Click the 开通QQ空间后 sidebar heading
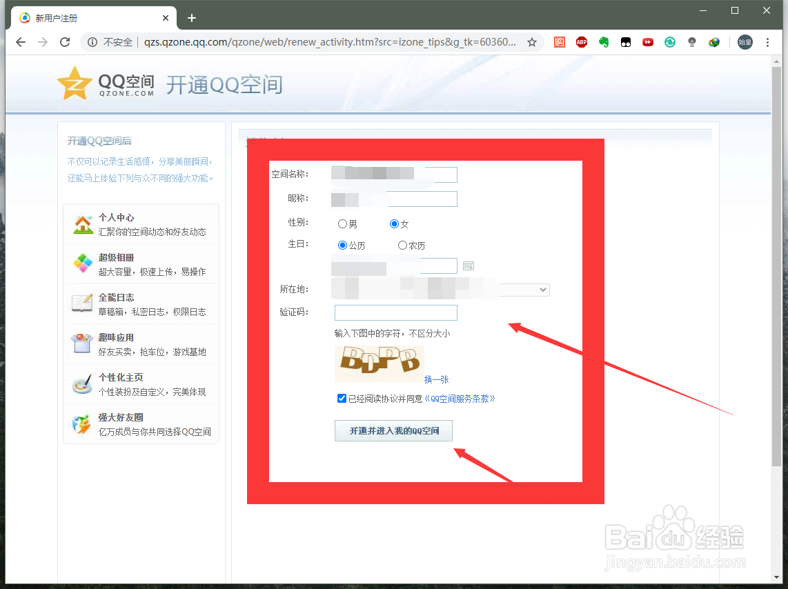The image size is (788, 589). click(99, 141)
